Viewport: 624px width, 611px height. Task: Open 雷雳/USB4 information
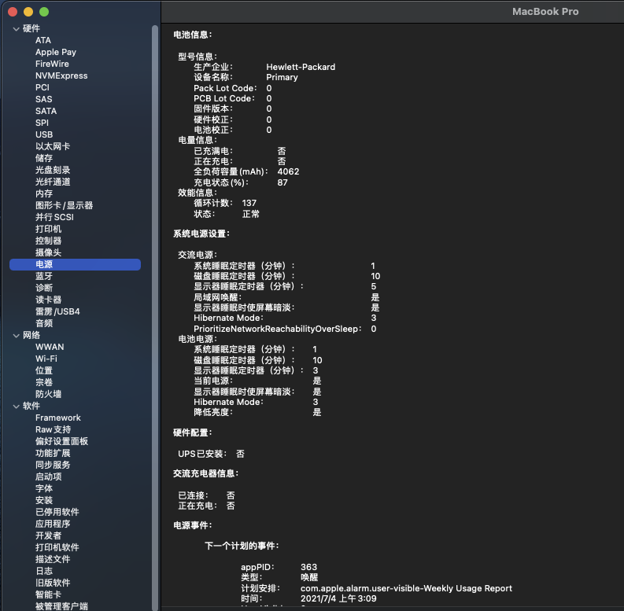(x=57, y=312)
